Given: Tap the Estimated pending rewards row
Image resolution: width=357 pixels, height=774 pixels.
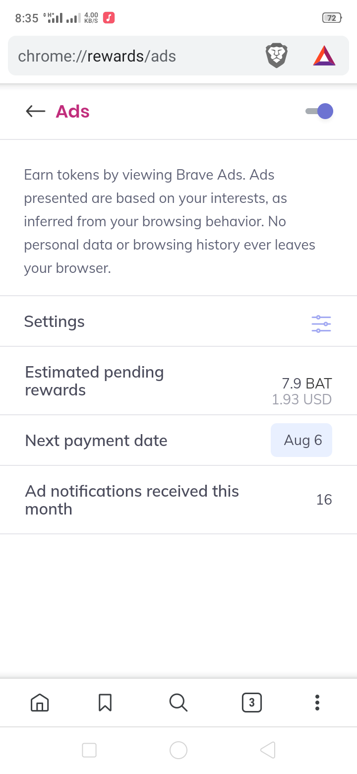Looking at the screenshot, I should (94, 381).
